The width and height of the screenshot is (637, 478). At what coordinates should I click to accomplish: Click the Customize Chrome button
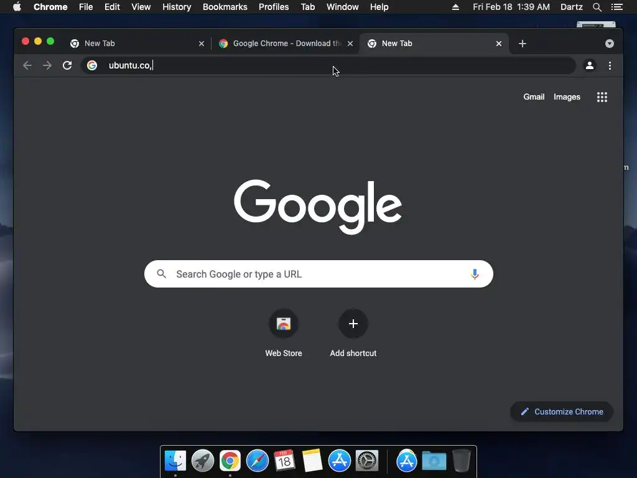pyautogui.click(x=562, y=412)
